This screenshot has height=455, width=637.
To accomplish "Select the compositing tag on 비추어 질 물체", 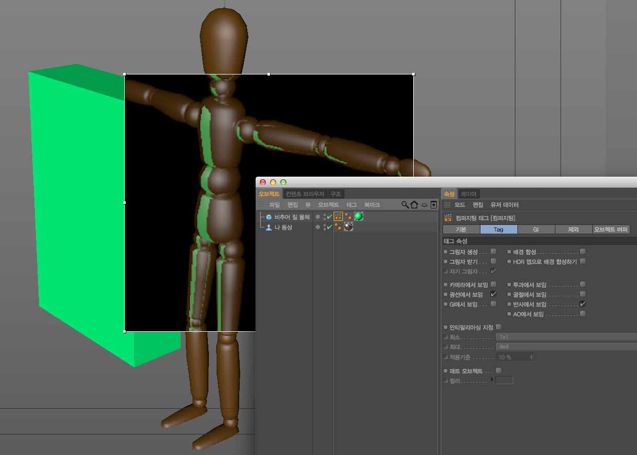I will pos(338,217).
